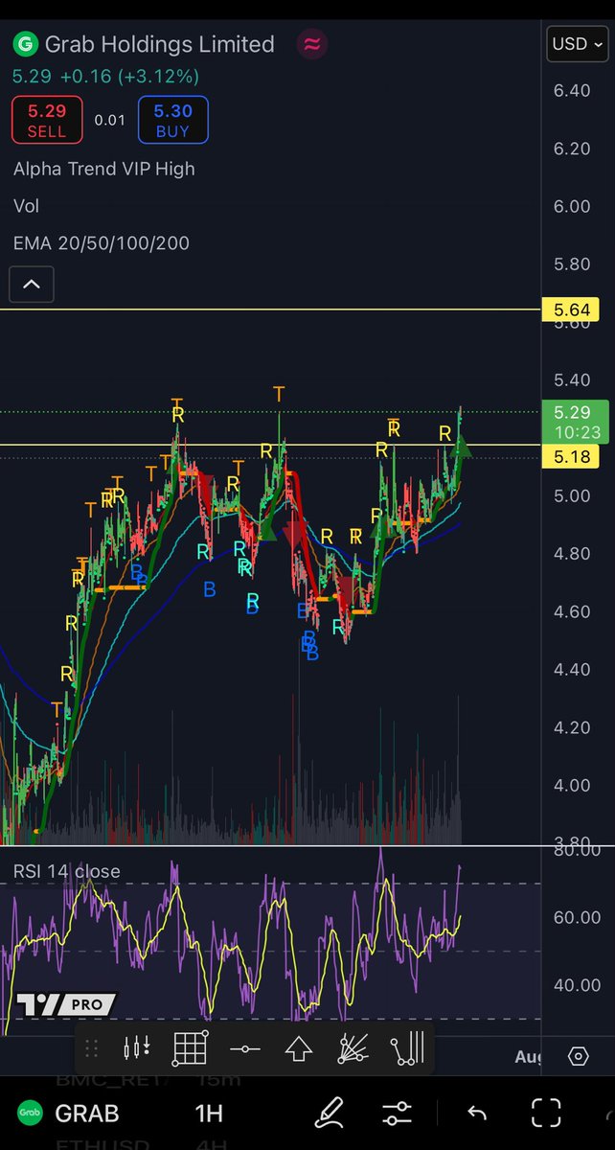The width and height of the screenshot is (615, 1150).
Task: Collapse the indicator legend with chevron button
Action: 32,285
